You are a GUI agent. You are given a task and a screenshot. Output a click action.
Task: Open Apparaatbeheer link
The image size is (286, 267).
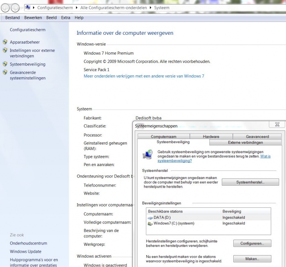[25, 42]
